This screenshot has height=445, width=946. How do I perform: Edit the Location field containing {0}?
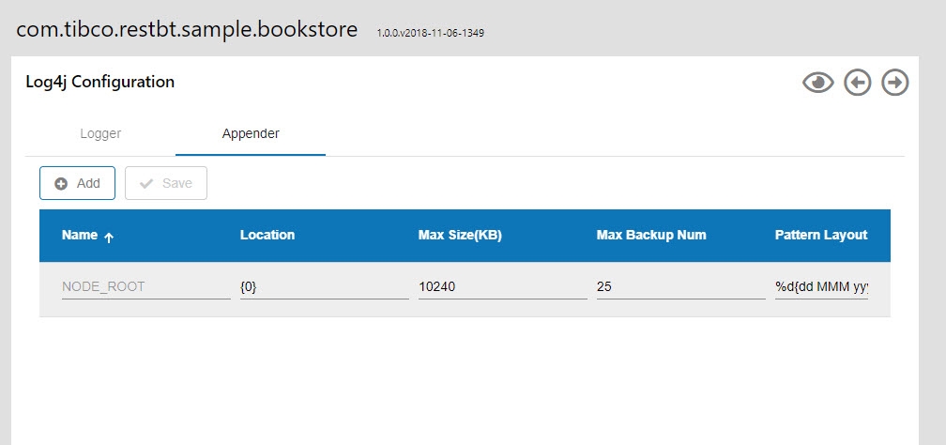(325, 287)
